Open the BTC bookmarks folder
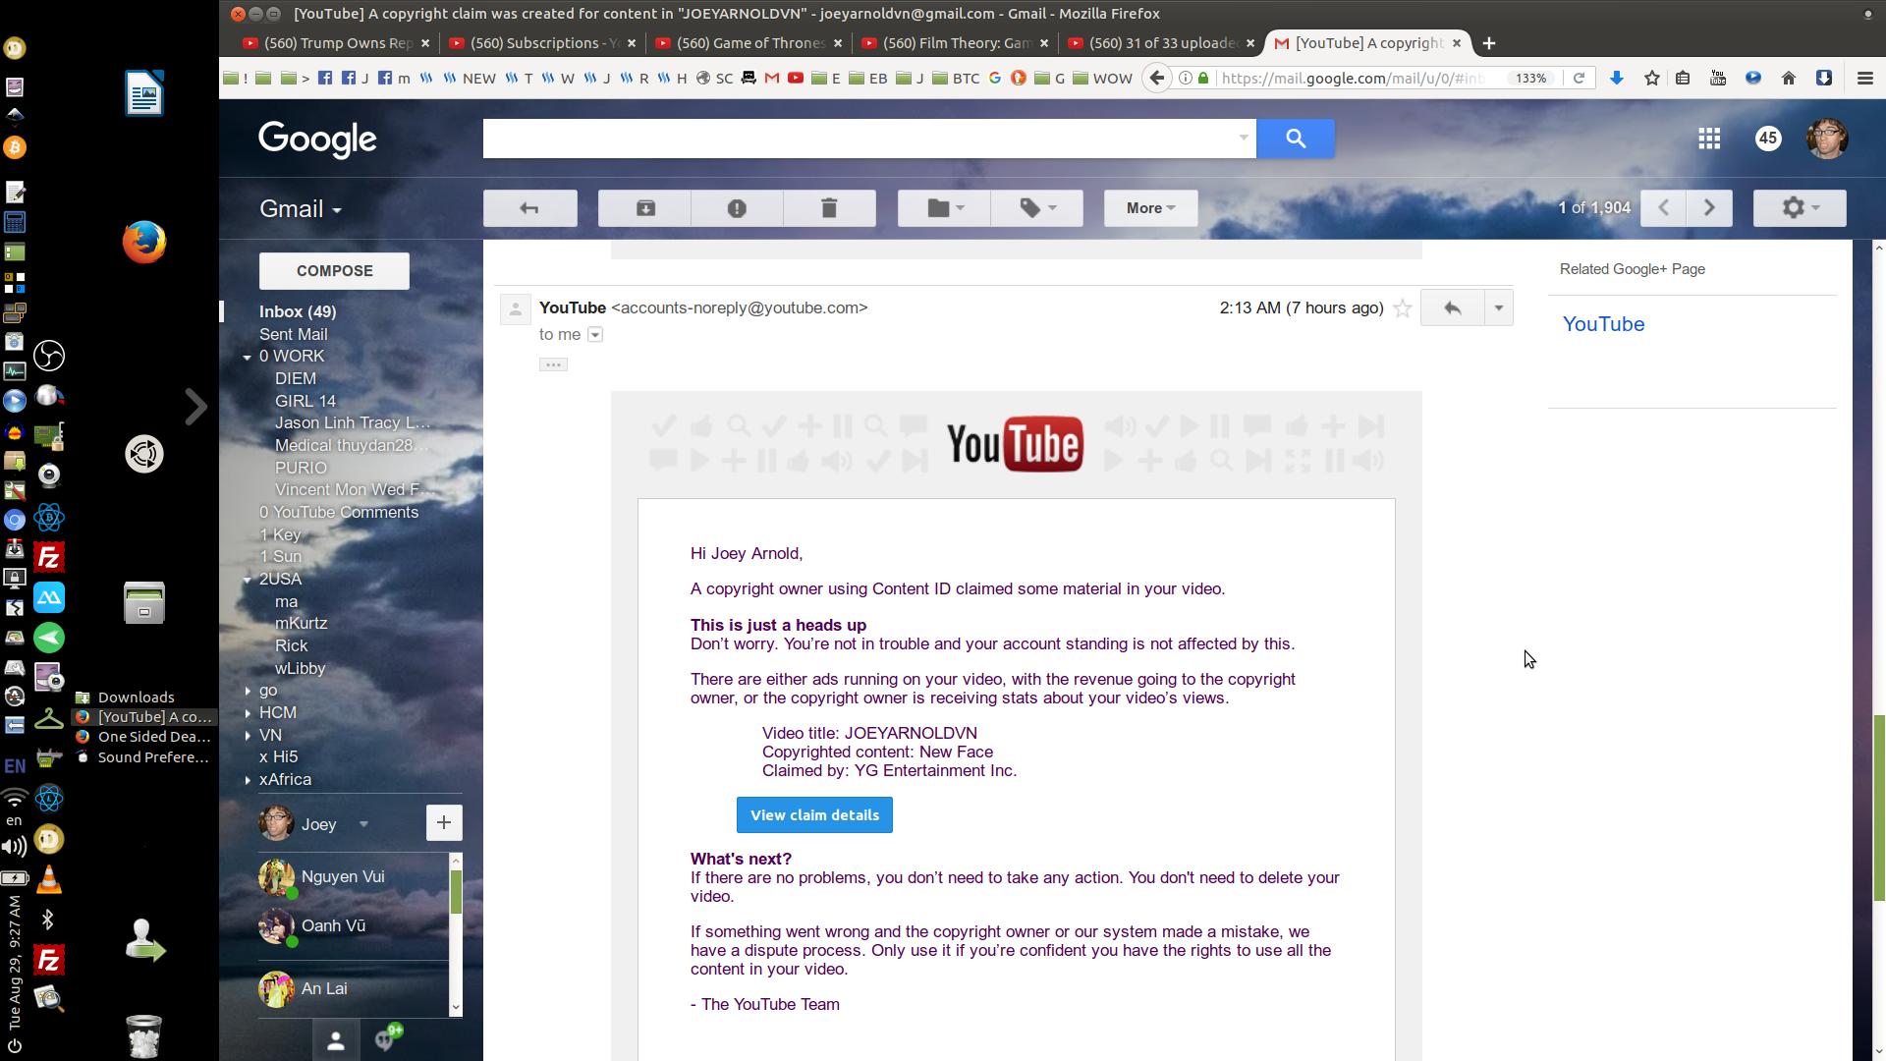 click(x=956, y=78)
